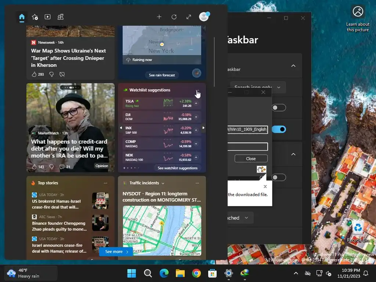Launch Microsoft Edge from taskbar
Viewport: 376px width, 282px height.
coord(164,273)
